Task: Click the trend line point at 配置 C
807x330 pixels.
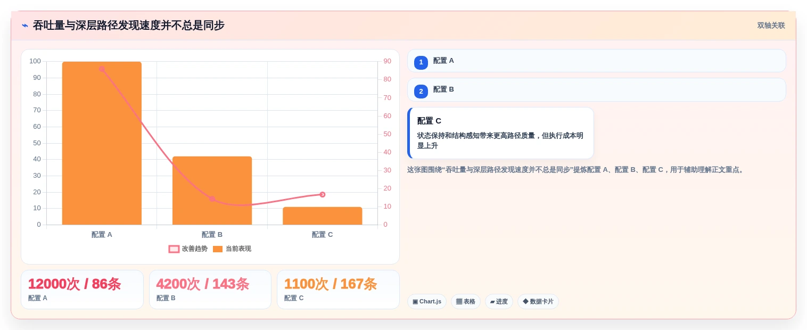Action: click(322, 194)
